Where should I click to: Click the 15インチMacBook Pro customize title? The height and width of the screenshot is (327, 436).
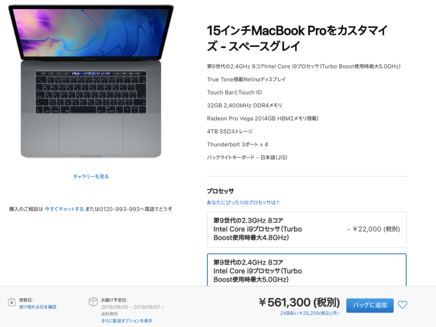click(x=297, y=38)
